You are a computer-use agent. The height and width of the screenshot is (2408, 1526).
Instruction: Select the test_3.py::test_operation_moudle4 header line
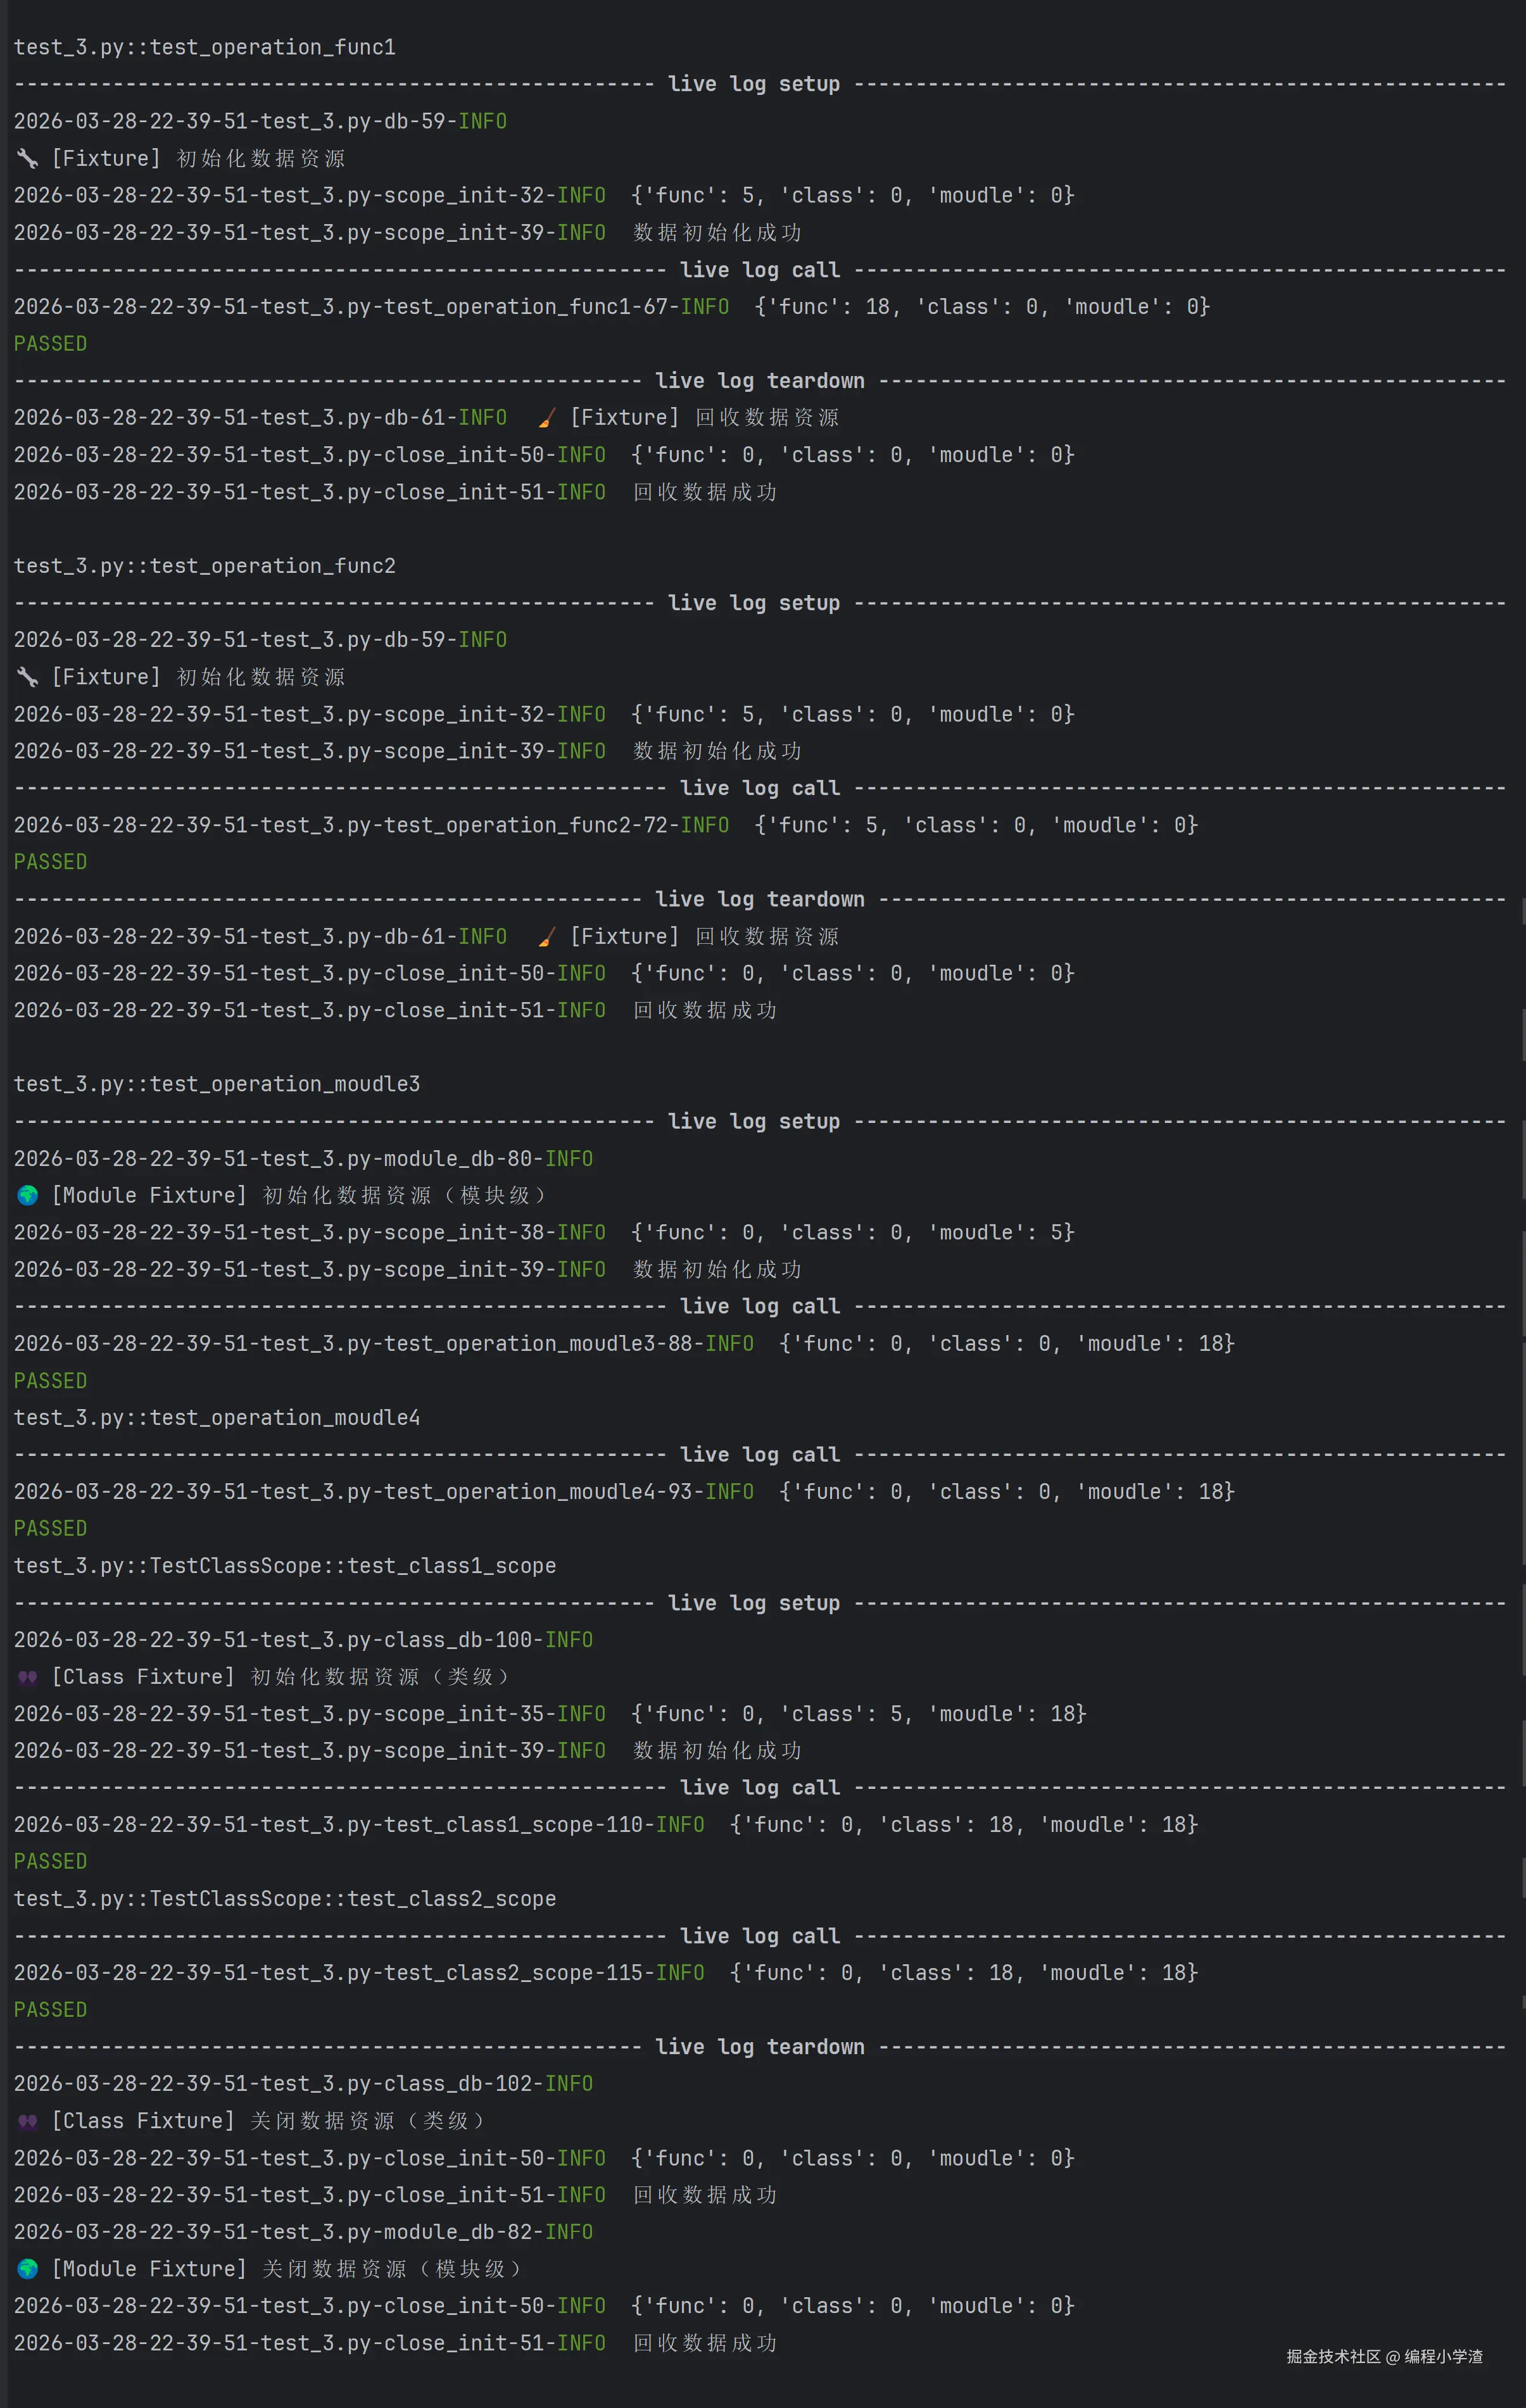click(216, 1417)
